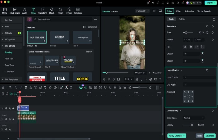This screenshot has width=218, height=140.
Task: Select the Base Type category
Action: click(9, 65)
